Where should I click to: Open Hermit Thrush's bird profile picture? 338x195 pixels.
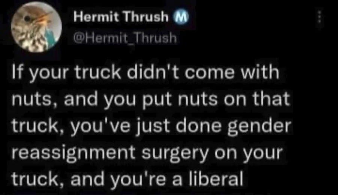point(36,27)
